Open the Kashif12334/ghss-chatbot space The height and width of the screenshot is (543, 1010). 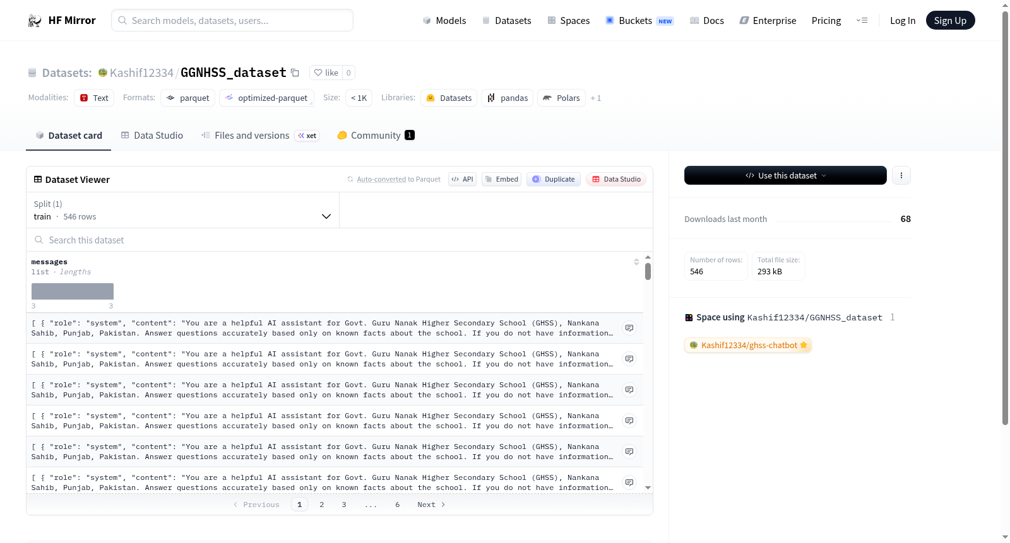pyautogui.click(x=748, y=345)
